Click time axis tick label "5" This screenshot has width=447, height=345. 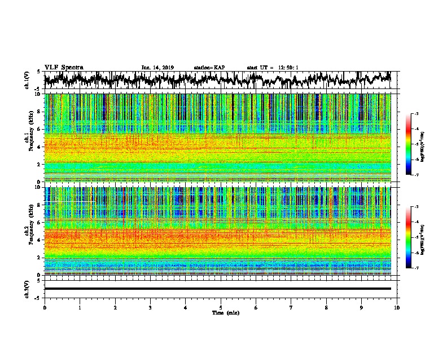[221, 308]
